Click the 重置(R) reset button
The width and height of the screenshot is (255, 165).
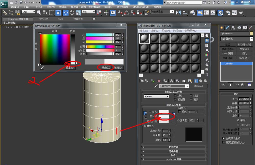[70, 68]
